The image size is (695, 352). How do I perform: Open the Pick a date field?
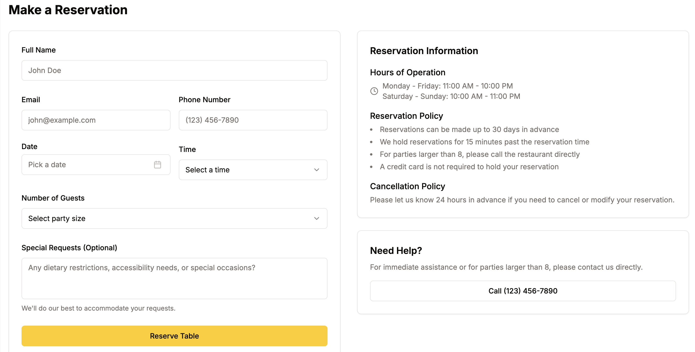click(96, 165)
